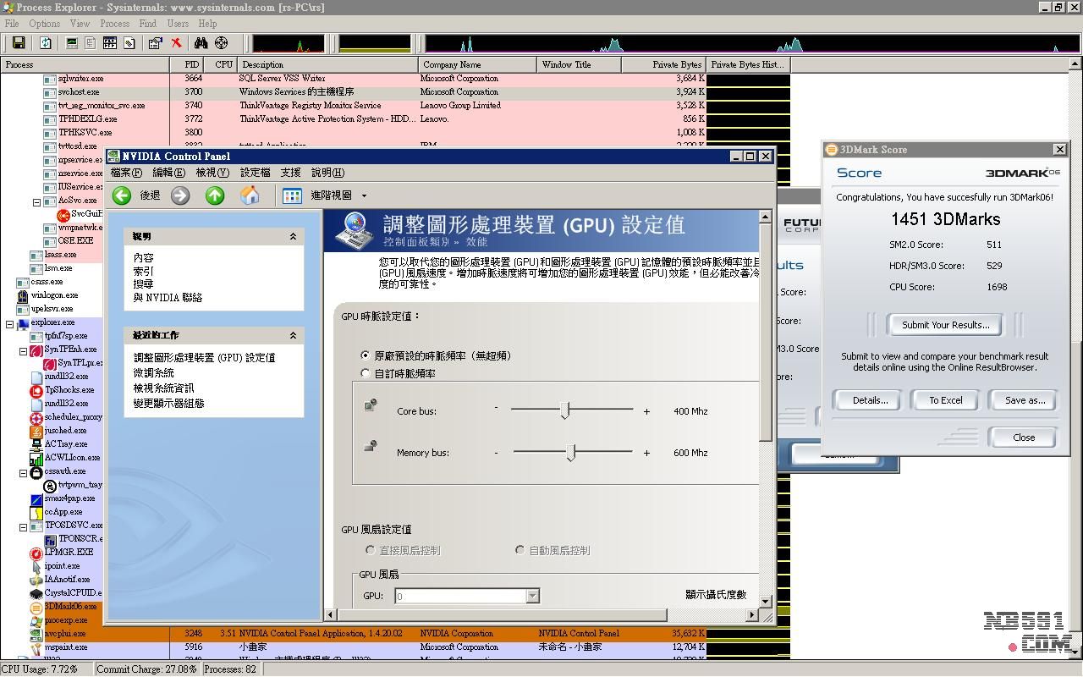Open the 檢視(V) menu in NVIDIA Control Panel
The height and width of the screenshot is (677, 1083).
point(212,173)
